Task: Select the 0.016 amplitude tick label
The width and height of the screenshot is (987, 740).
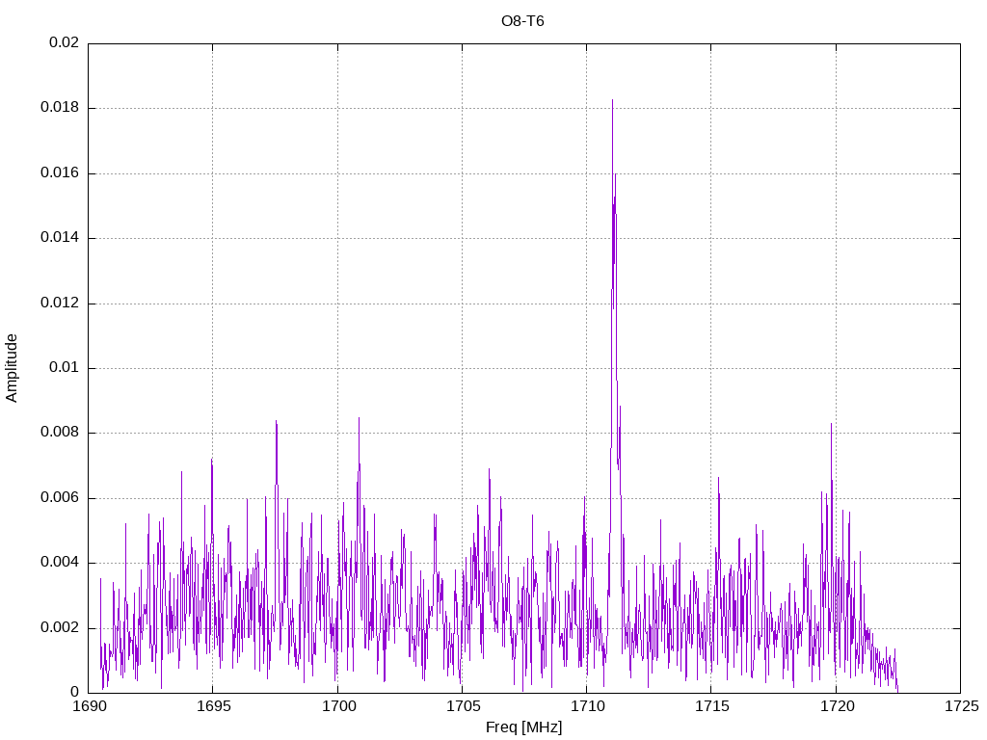Action: 60,173
